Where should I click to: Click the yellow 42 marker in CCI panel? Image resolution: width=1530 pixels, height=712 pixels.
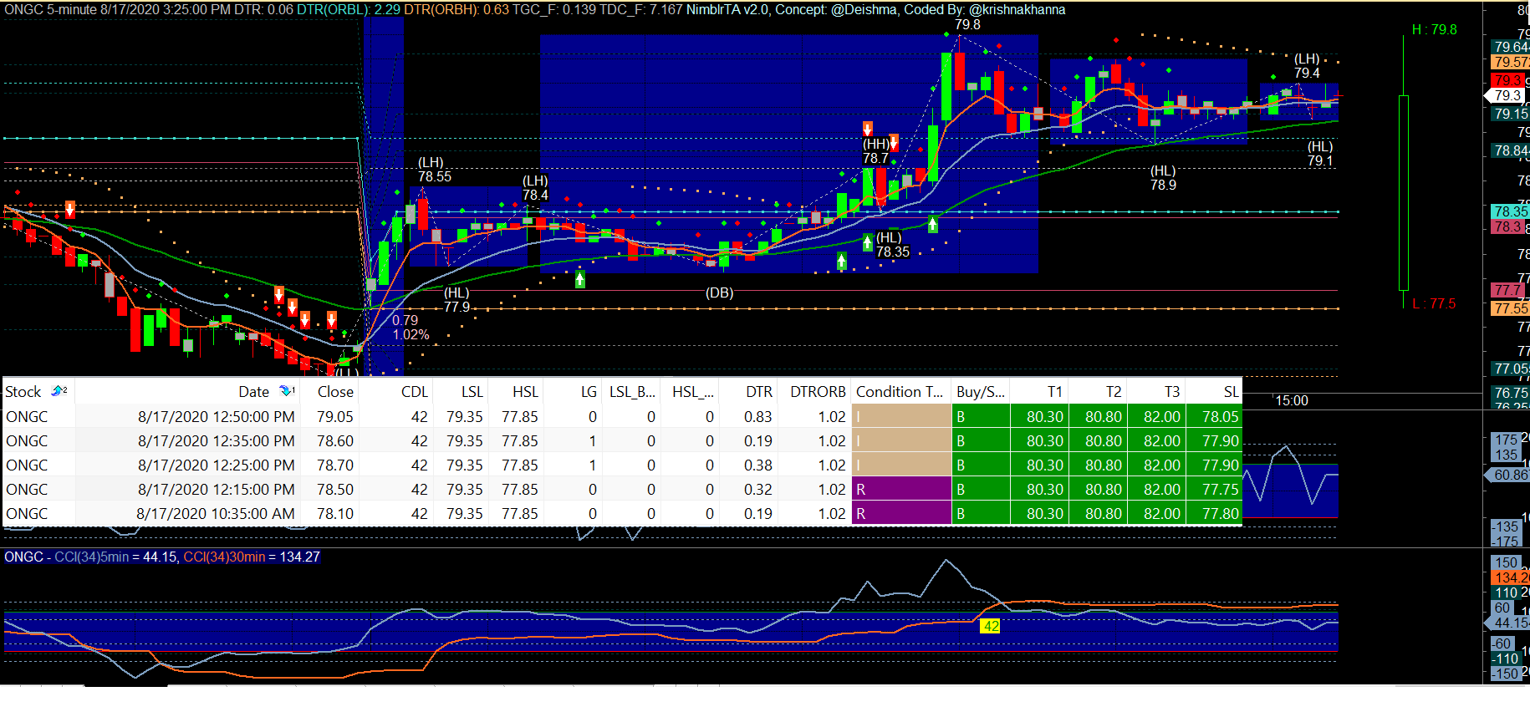pos(991,626)
